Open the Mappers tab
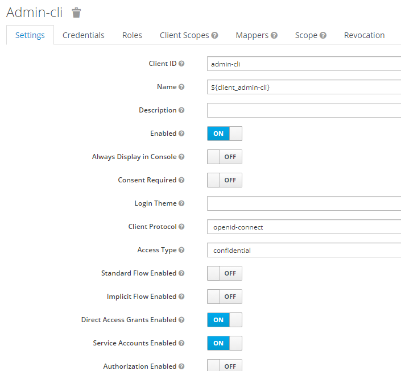 (x=252, y=35)
